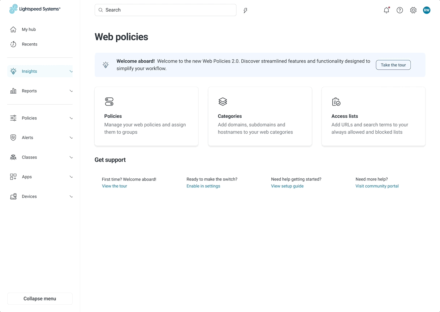The height and width of the screenshot is (312, 440).
Task: Click the Categories card layers icon
Action: [223, 101]
